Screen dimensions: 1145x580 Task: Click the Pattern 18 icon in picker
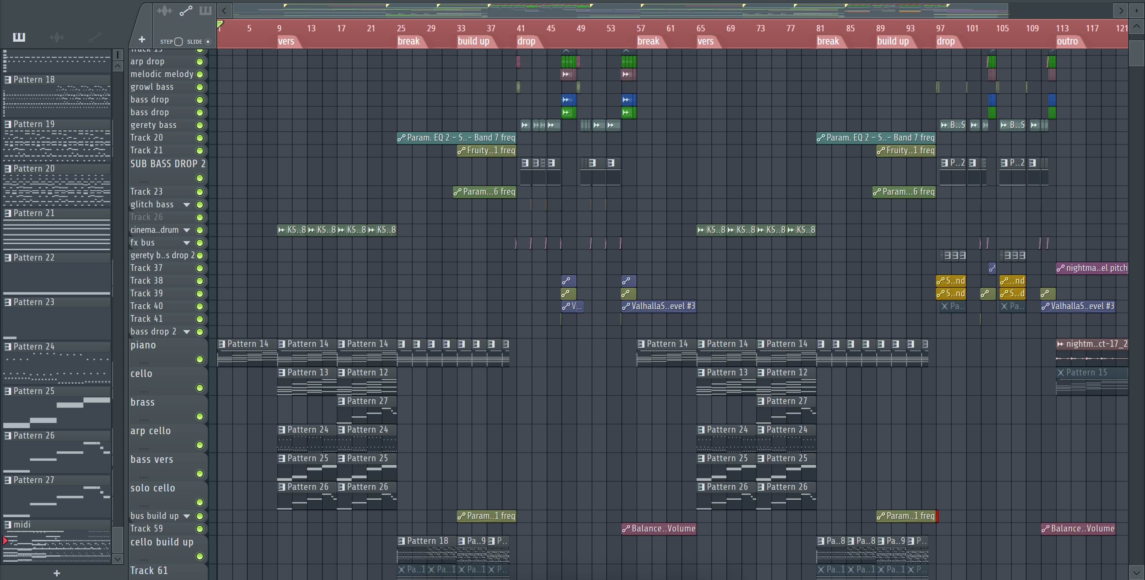(8, 79)
